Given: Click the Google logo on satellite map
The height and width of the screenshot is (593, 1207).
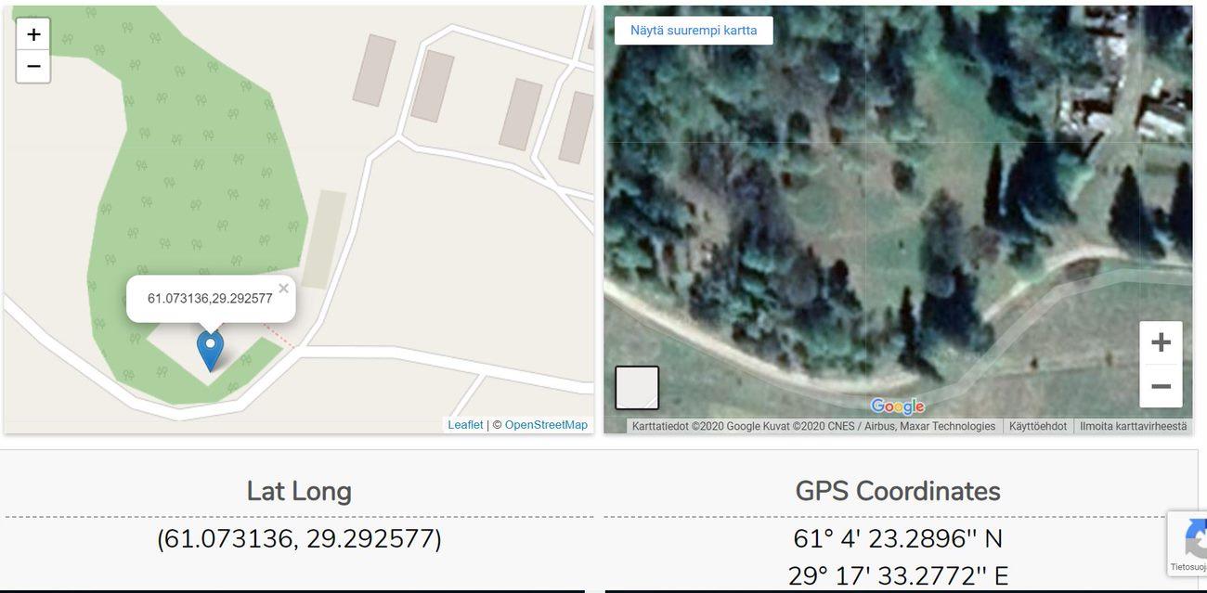Looking at the screenshot, I should pyautogui.click(x=897, y=406).
